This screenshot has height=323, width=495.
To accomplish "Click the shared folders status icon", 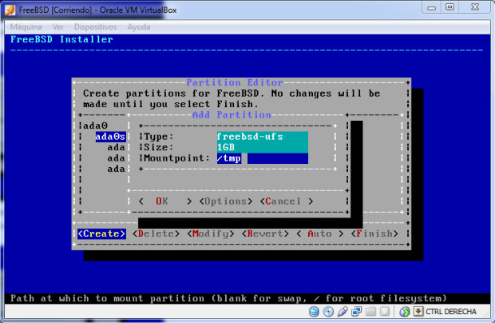I will 370,312.
